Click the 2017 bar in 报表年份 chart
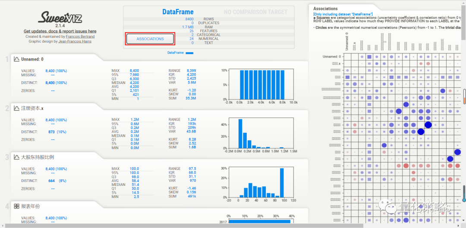 [x=259, y=222]
